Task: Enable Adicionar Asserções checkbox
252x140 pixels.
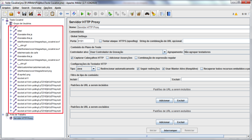Action: tap(107, 58)
